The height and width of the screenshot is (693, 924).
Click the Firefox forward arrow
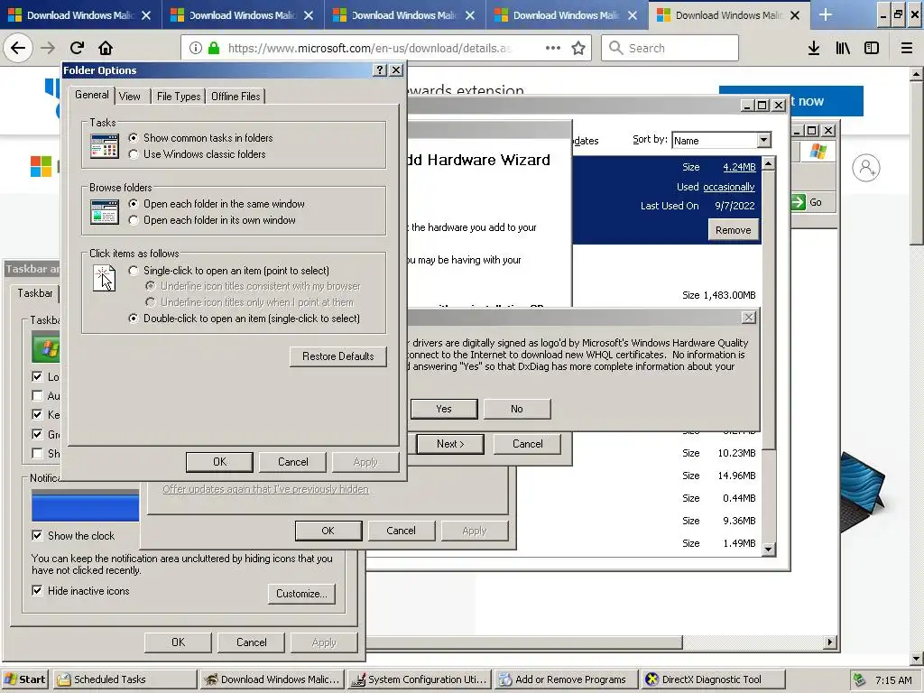(48, 48)
